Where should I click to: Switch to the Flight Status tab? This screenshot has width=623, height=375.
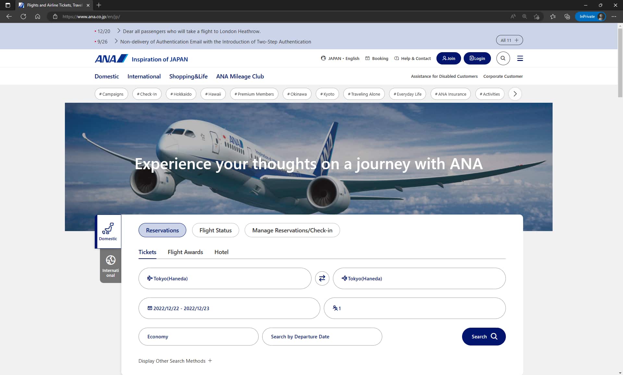click(215, 230)
